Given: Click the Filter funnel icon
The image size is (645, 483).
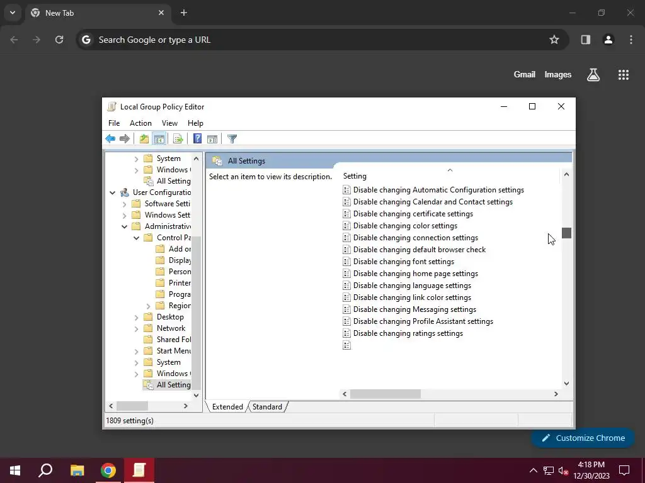Looking at the screenshot, I should tap(232, 139).
